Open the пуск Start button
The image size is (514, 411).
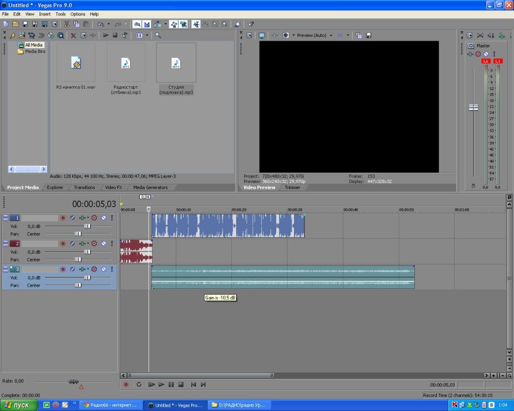[19, 405]
